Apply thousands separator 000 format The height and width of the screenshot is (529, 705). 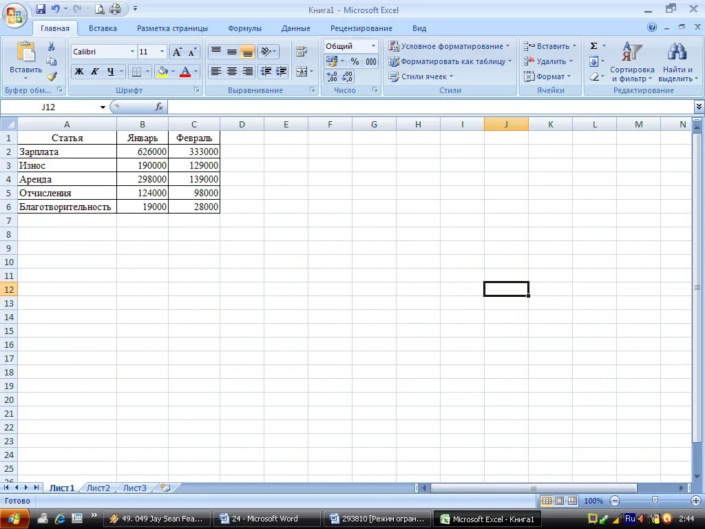tap(371, 61)
